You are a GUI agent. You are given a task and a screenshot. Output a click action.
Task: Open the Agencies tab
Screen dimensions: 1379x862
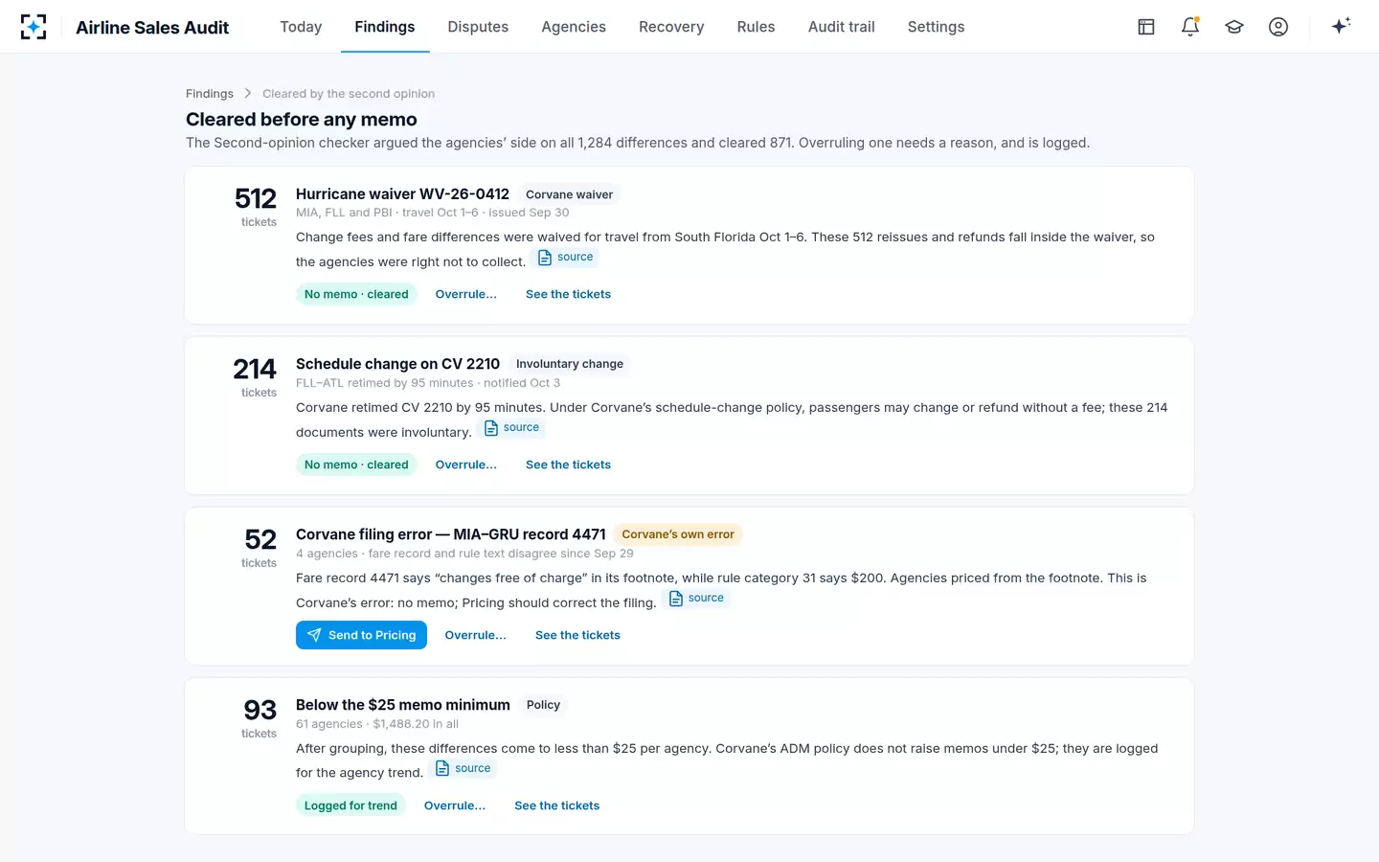click(574, 27)
